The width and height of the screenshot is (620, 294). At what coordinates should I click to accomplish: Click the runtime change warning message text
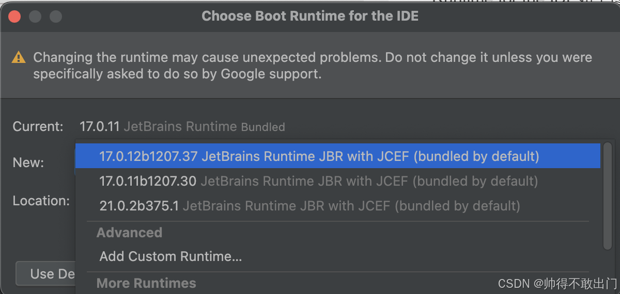pyautogui.click(x=313, y=66)
